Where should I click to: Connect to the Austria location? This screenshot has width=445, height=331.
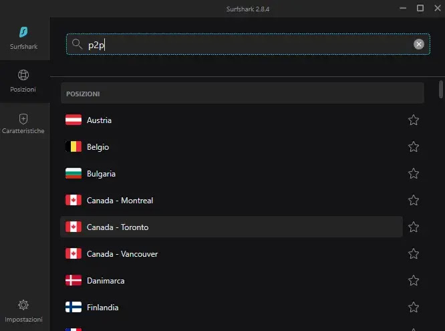pyautogui.click(x=231, y=120)
